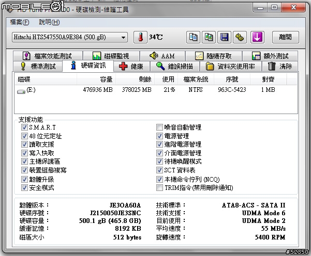Click the 離開 exit button

[286, 37]
